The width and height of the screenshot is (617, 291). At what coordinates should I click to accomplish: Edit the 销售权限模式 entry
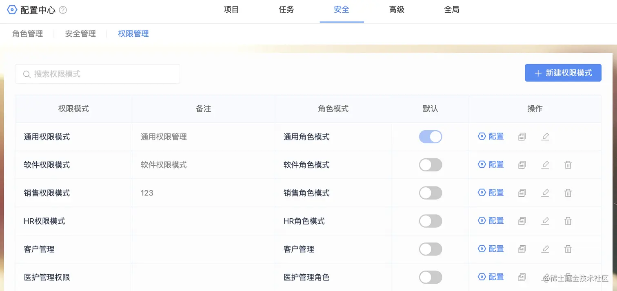pyautogui.click(x=545, y=193)
